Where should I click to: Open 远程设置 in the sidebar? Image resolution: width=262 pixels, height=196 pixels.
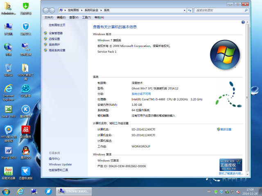(54, 39)
